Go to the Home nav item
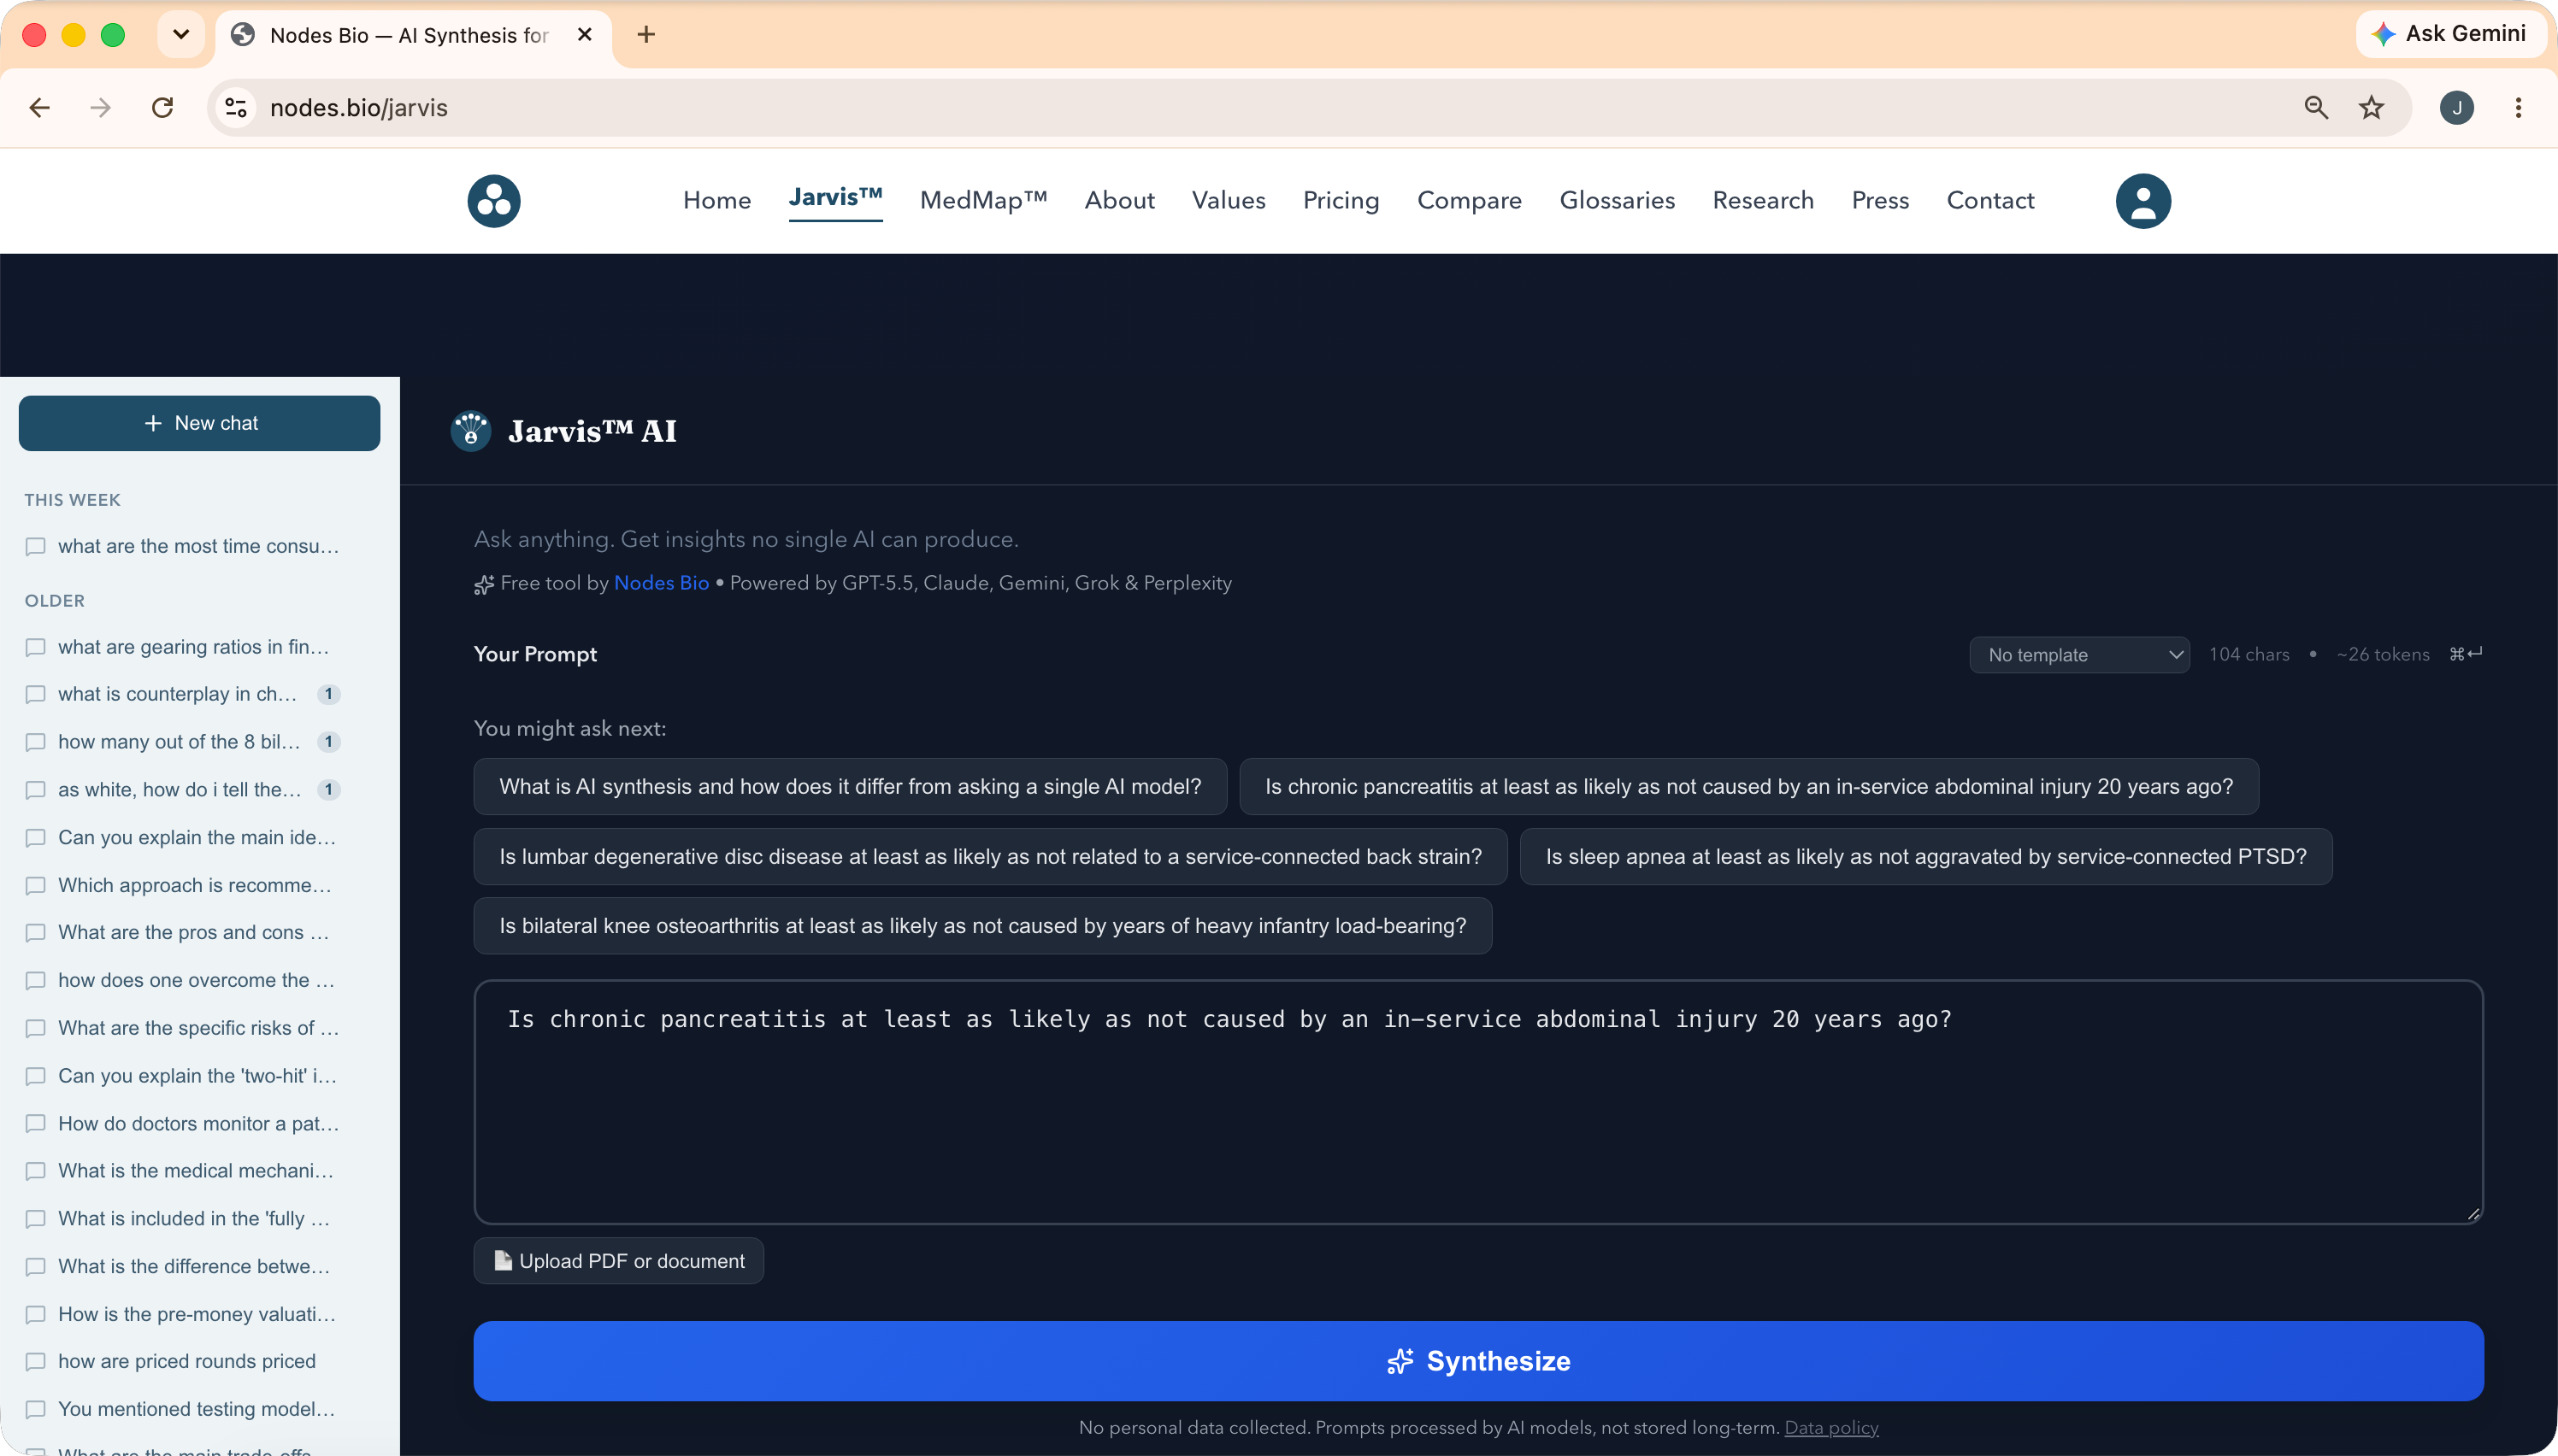Screen dimensions: 2558x1456 (716, 201)
